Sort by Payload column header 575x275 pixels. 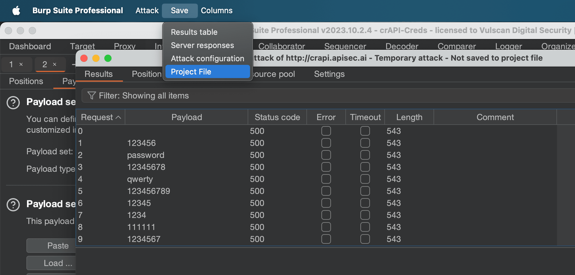pos(186,117)
